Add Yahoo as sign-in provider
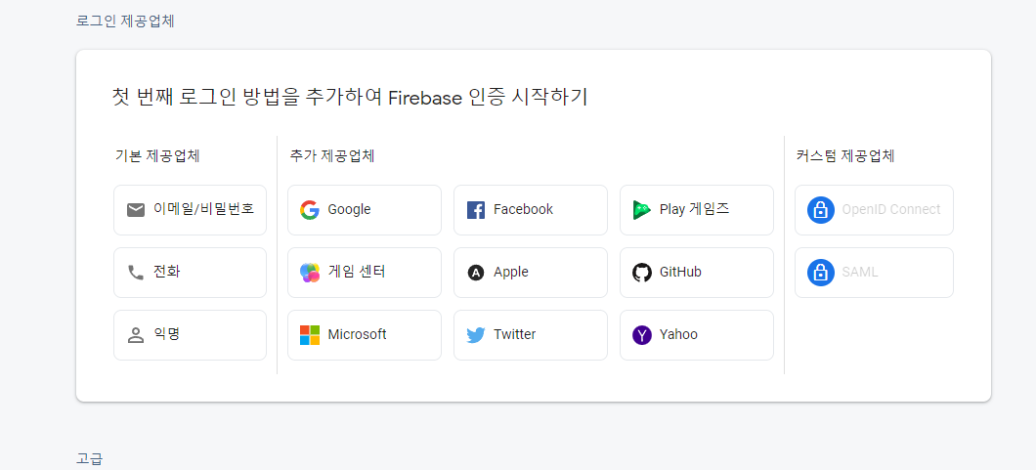The height and width of the screenshot is (470, 1036). pos(697,335)
